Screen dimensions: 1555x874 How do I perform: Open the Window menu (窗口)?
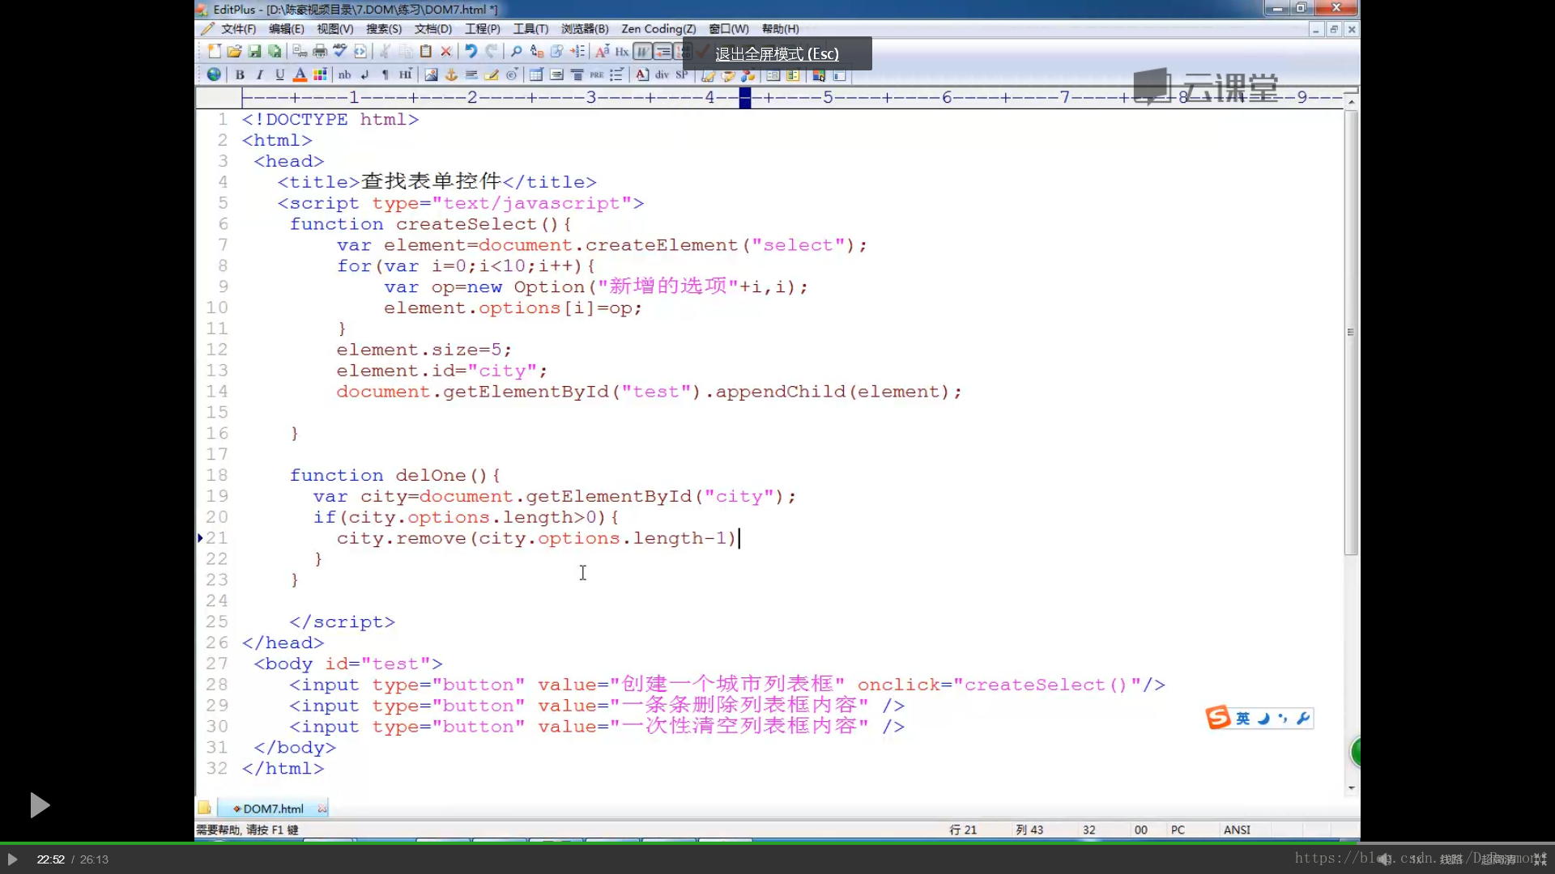pyautogui.click(x=729, y=28)
